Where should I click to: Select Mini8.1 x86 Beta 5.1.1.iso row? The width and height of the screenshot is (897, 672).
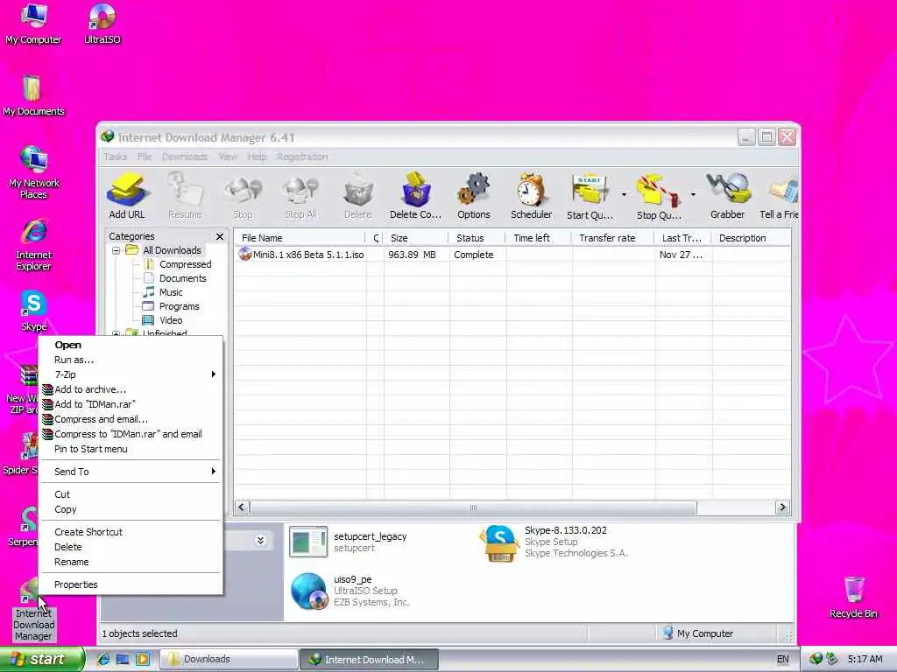click(512, 255)
